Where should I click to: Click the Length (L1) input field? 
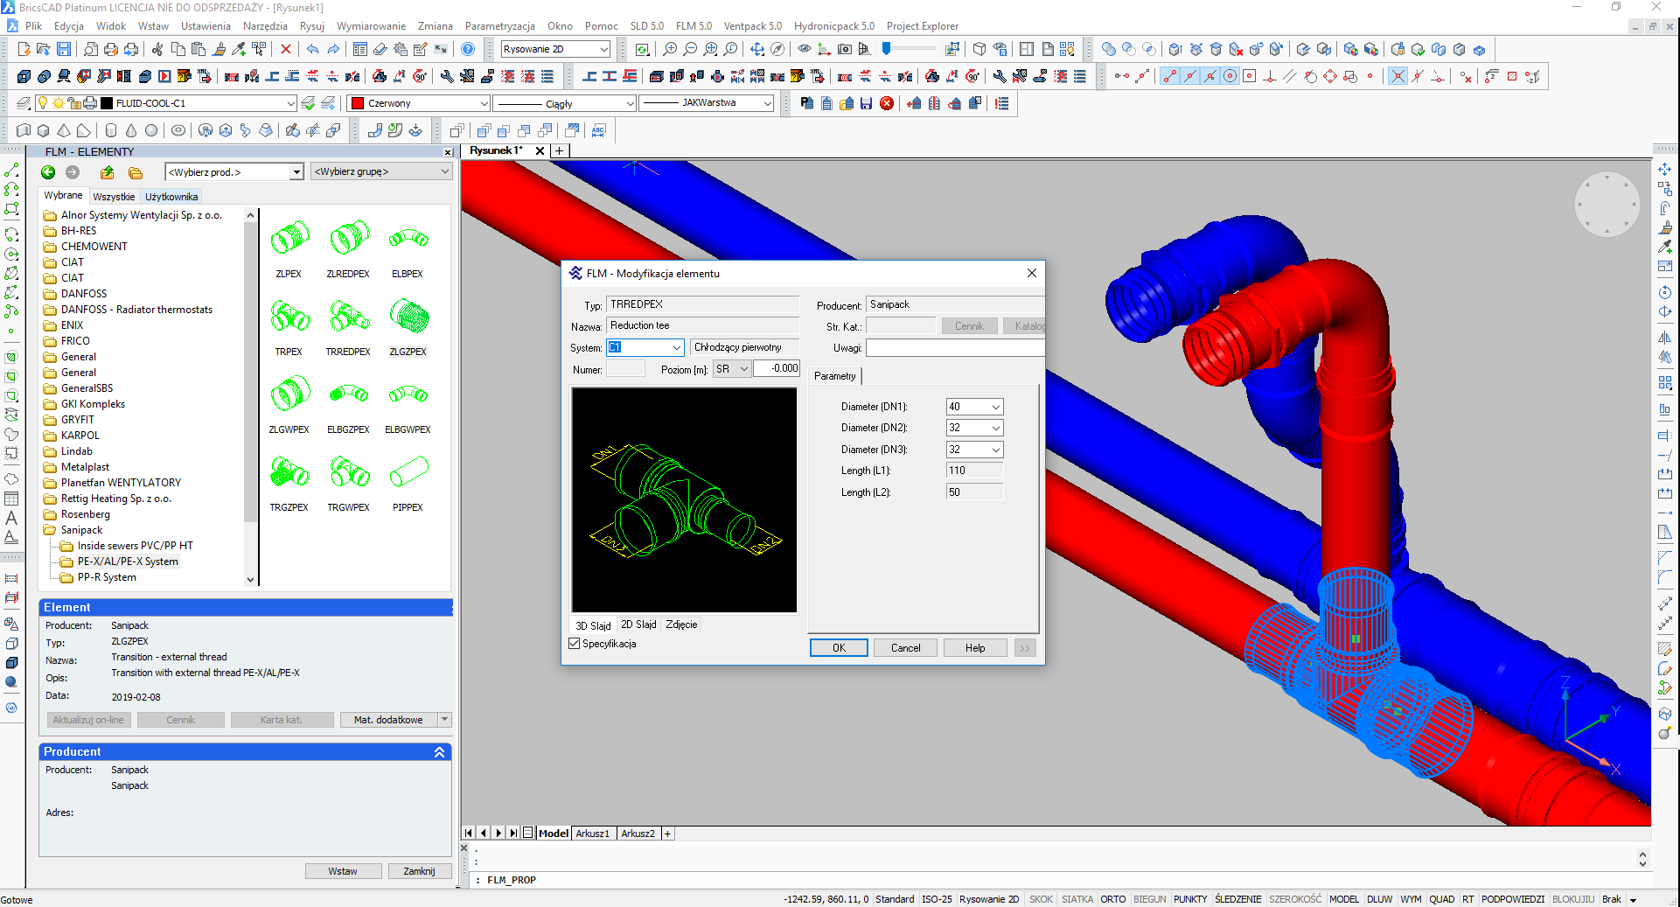[x=973, y=471]
